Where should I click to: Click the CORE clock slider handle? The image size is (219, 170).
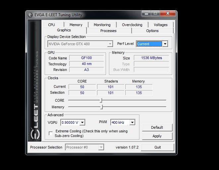(101, 100)
